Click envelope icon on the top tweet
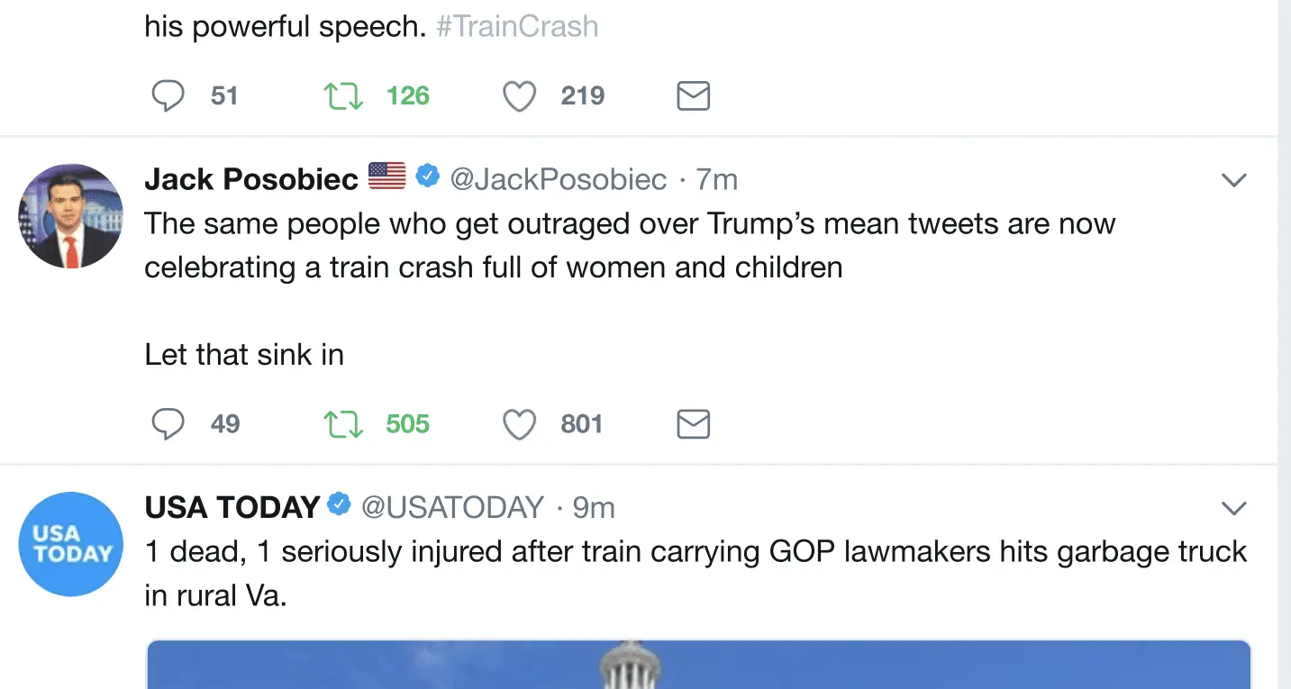 pos(693,96)
